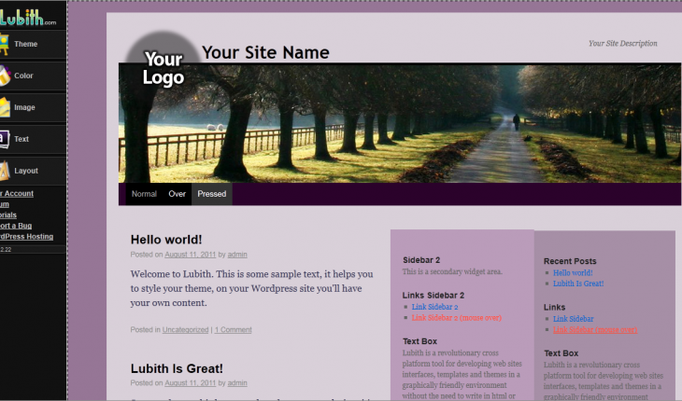This screenshot has width=682, height=401.
Task: Open the 1 Comment link
Action: tap(234, 330)
